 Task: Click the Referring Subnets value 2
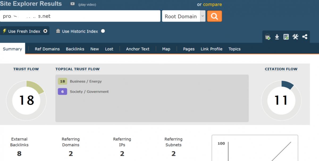[173, 154]
